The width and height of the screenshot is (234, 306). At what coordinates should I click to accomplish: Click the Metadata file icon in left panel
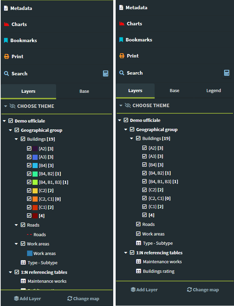point(6,8)
